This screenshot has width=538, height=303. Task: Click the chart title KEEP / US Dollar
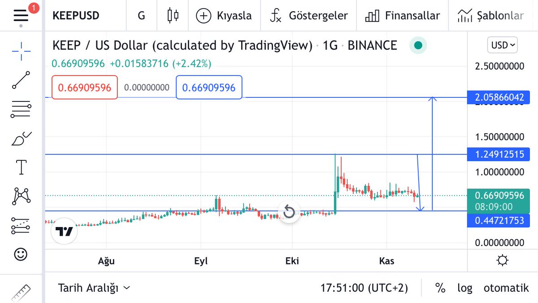click(182, 45)
